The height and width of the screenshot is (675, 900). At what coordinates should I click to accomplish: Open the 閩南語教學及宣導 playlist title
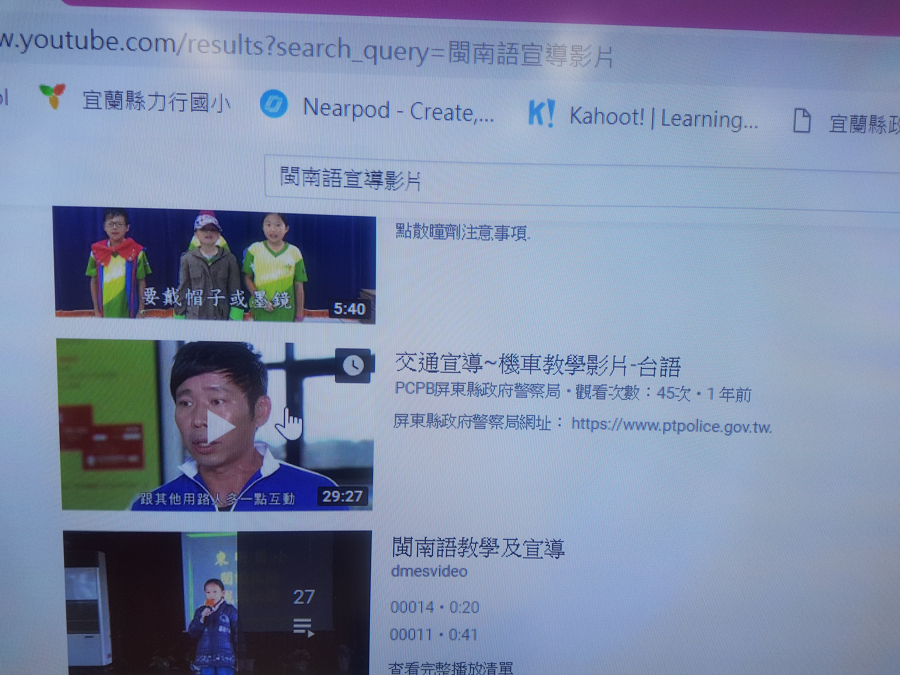(478, 548)
